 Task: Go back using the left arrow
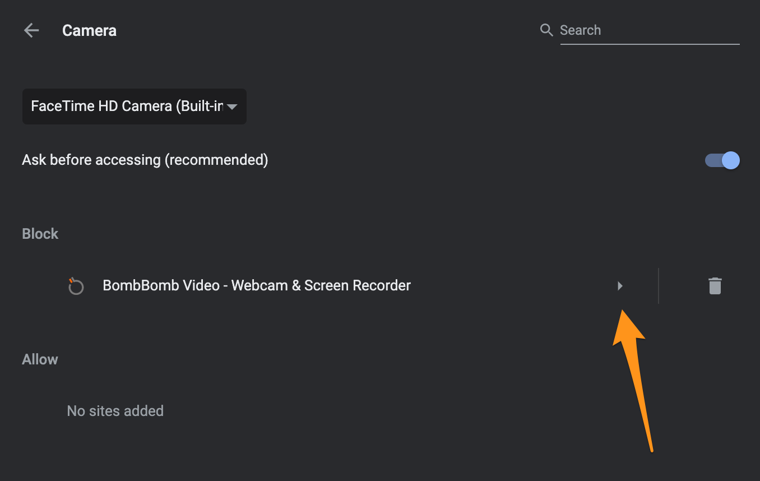pyautogui.click(x=31, y=30)
